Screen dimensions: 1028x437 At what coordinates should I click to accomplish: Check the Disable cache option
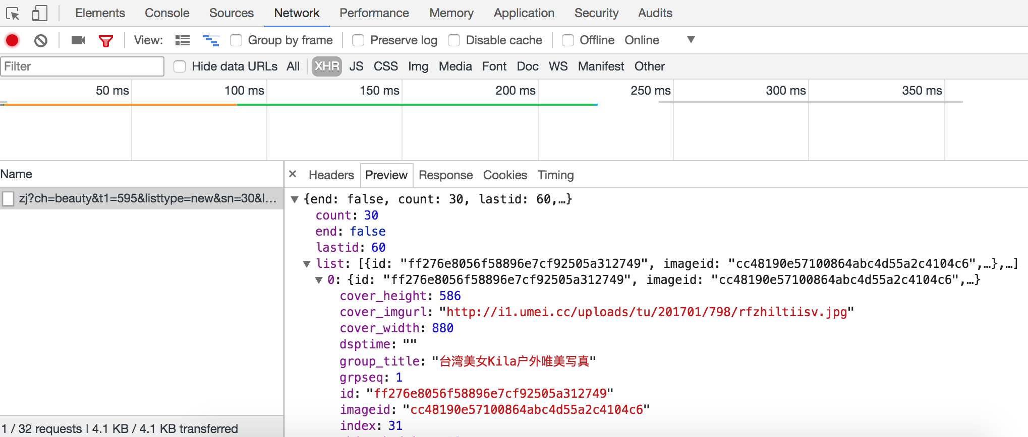454,40
